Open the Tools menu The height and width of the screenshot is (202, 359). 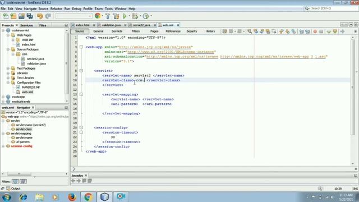tap(109, 9)
